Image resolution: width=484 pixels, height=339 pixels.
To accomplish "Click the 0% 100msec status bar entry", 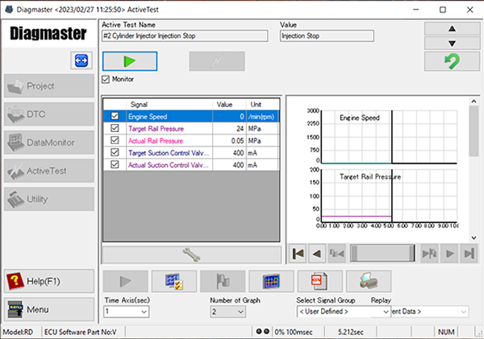I will pyautogui.click(x=294, y=332).
